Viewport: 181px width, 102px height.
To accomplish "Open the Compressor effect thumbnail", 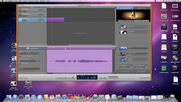I will [x=124, y=32].
